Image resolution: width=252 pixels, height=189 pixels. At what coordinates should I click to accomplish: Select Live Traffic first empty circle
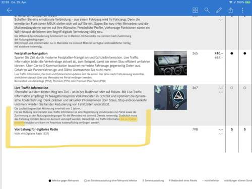point(232,88)
